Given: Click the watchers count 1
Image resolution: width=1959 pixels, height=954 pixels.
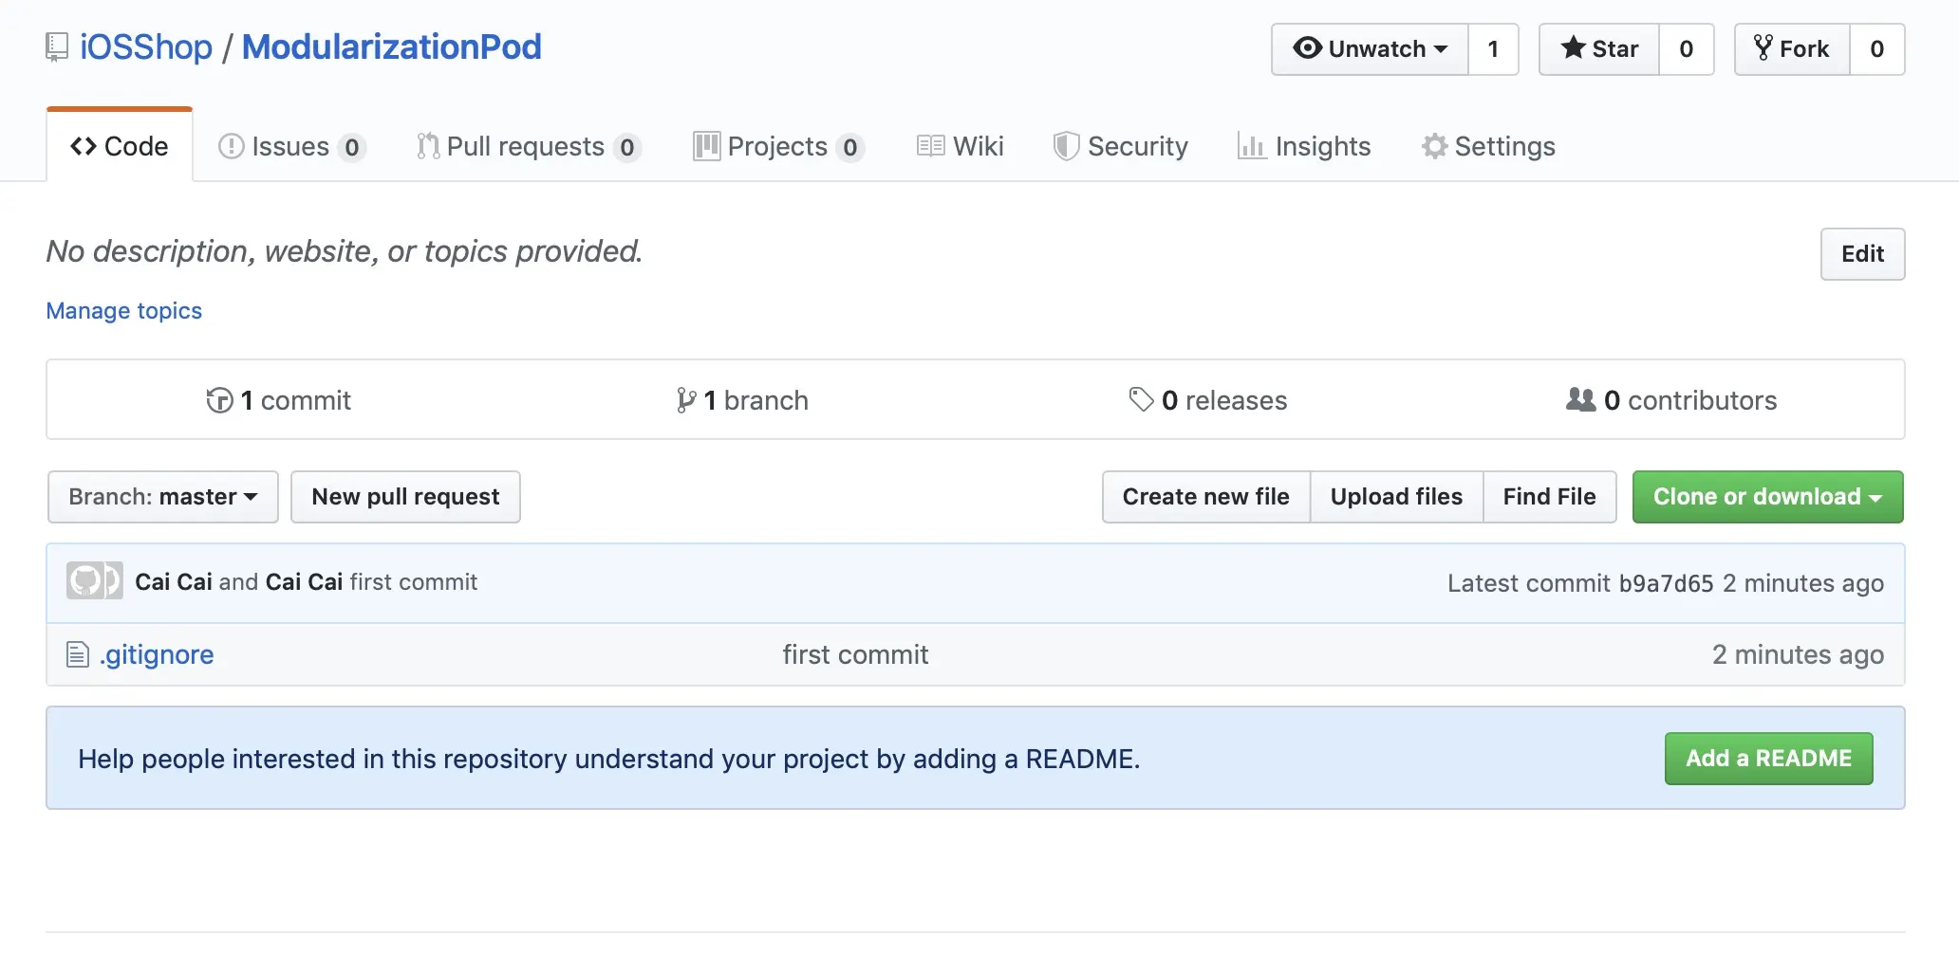Looking at the screenshot, I should pos(1493,49).
